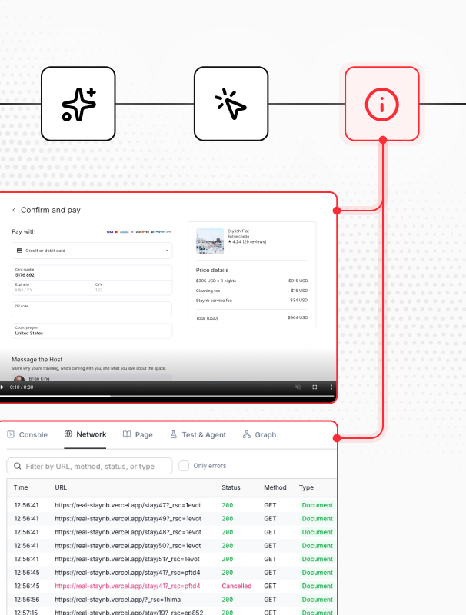Click the 12:56:56 time cell
Image resolution: width=466 pixels, height=615 pixels.
pyautogui.click(x=27, y=600)
